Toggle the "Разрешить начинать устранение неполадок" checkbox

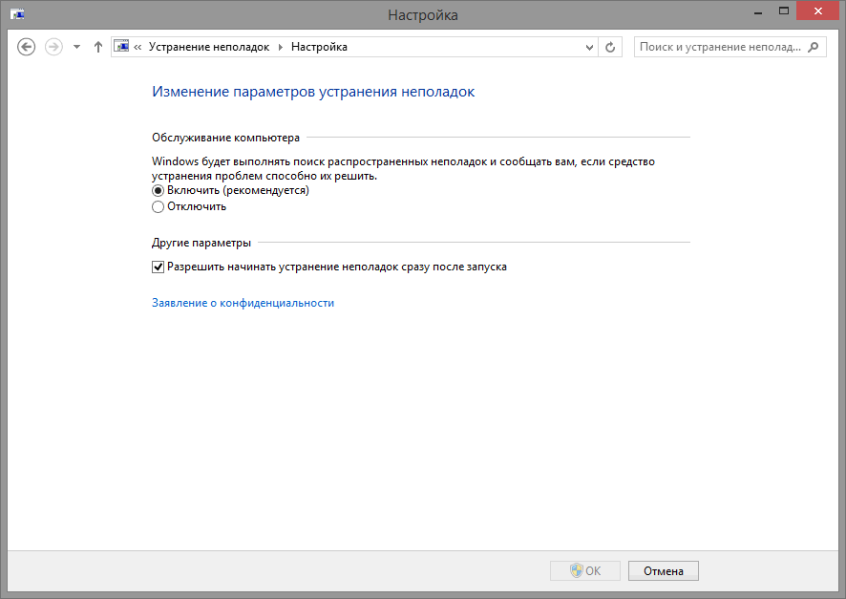tap(159, 267)
